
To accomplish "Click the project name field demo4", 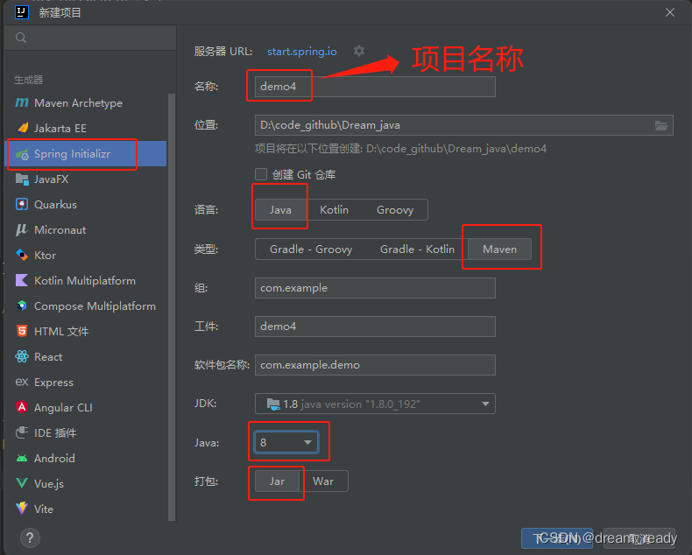I will click(x=375, y=87).
